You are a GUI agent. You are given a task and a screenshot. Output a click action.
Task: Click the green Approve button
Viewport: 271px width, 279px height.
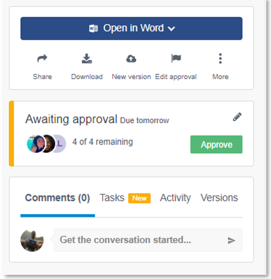pyautogui.click(x=216, y=144)
